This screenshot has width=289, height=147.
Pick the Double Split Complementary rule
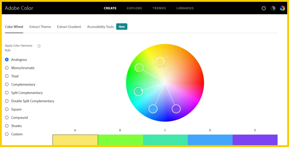[29, 101]
